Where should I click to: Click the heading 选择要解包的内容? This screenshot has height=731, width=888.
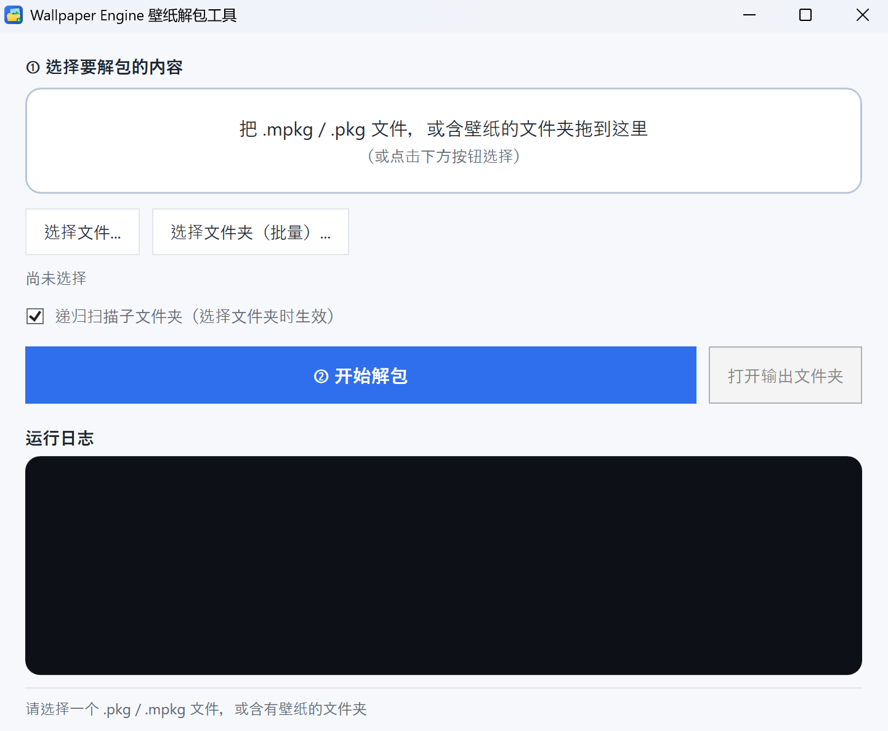(x=105, y=67)
